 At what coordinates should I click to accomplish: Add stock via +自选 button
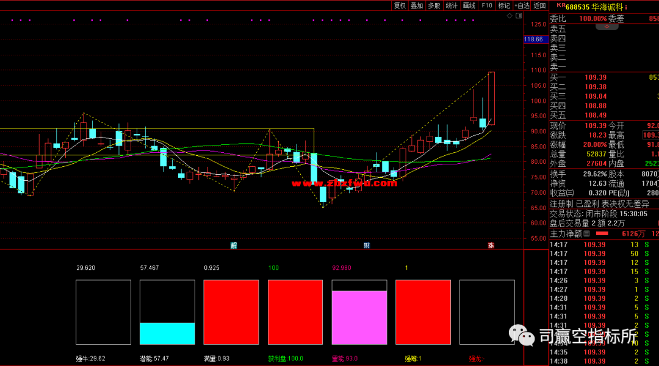(522, 5)
